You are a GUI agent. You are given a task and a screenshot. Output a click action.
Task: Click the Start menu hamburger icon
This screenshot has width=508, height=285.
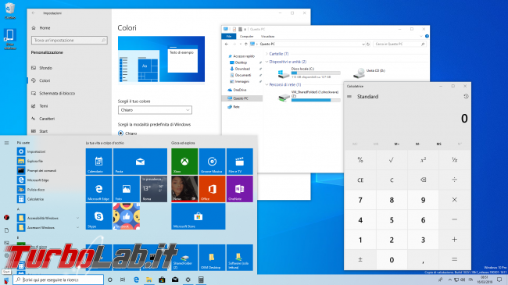pos(6,143)
